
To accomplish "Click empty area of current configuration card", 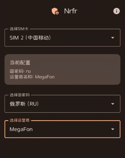I will 87,69.
